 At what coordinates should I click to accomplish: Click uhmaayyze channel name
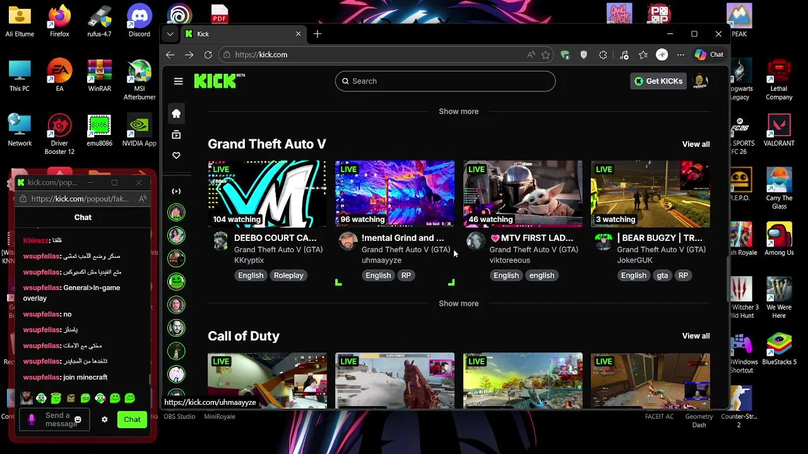tap(381, 260)
